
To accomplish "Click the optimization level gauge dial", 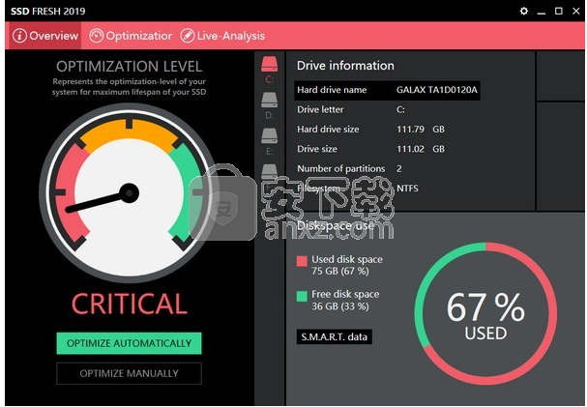I will coord(130,193).
